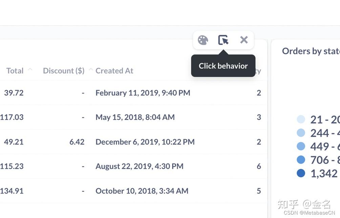Click the 449 range legend dot

click(x=301, y=146)
